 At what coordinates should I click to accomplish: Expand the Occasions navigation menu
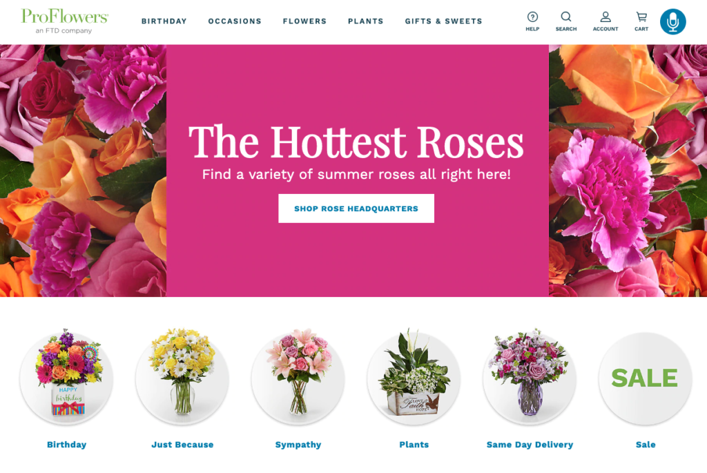(x=235, y=21)
